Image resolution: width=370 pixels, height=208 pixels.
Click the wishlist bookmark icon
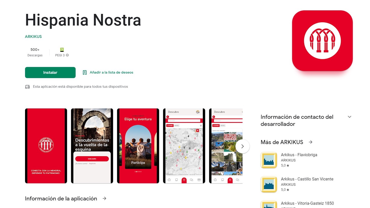85,73
